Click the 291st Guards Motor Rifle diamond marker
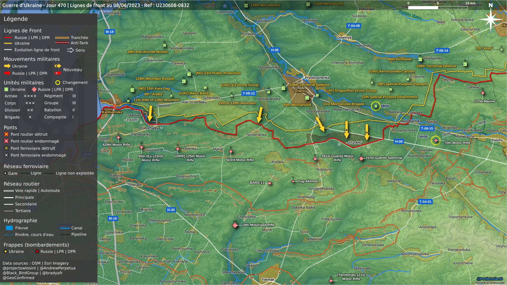Screen dimensions: 507x285 click(x=315, y=159)
